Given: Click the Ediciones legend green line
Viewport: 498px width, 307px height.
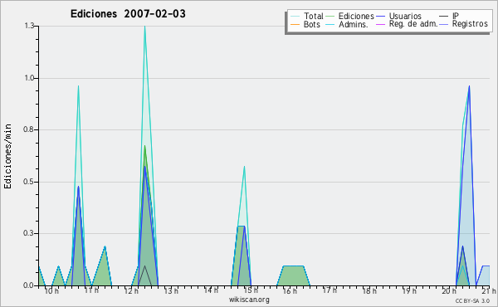Looking at the screenshot, I should 330,17.
